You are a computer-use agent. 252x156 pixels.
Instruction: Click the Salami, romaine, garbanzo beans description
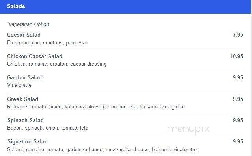(102, 150)
